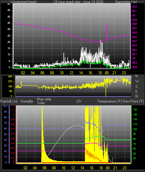Screen dimensions: 145x172
Task: Click the S compass label on the direction graph
Action: (x=136, y=87)
